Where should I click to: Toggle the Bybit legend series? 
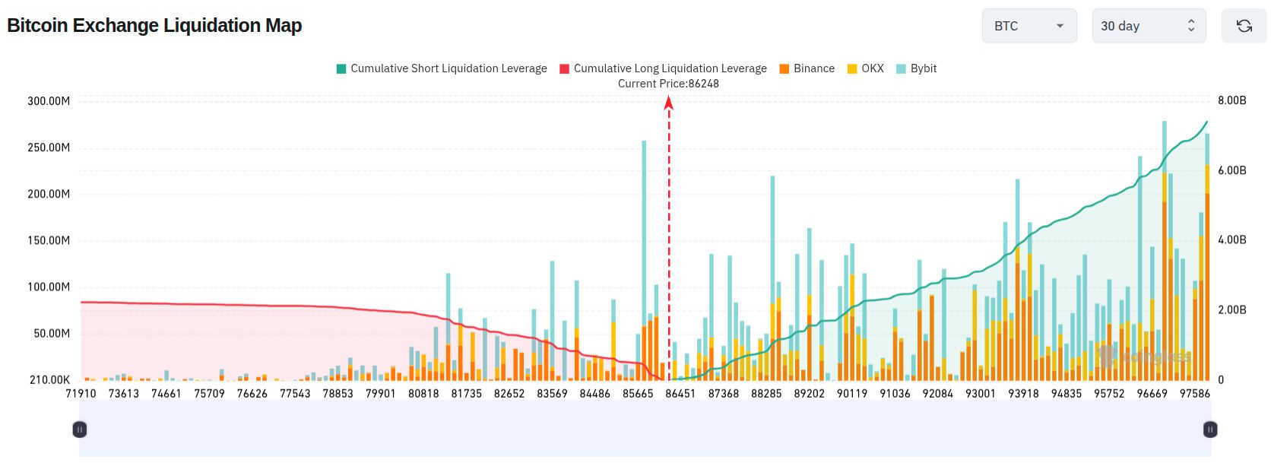pyautogui.click(x=916, y=68)
